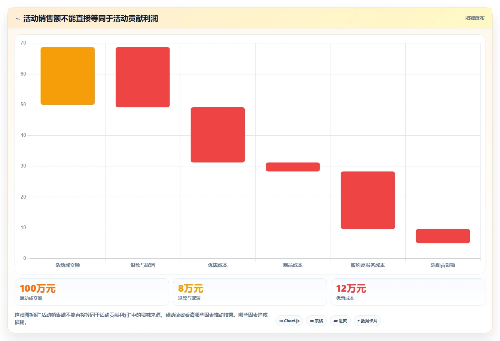The image size is (500, 341).
Task: Click the 活动贡献额 axis label
Action: (x=443, y=265)
